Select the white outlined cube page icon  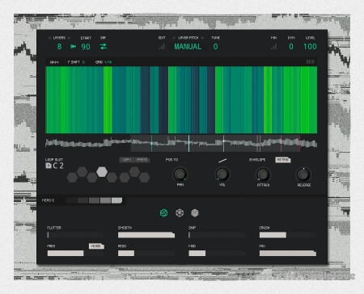tap(180, 213)
